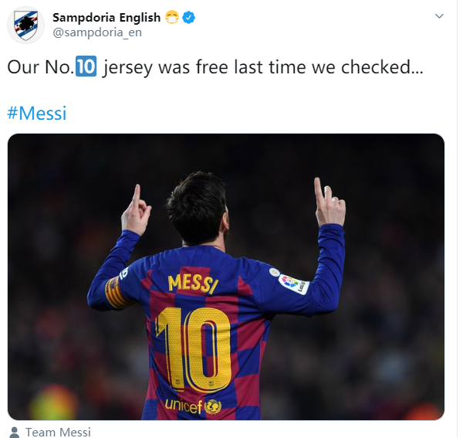Click the player's dark hair in photo
Image resolution: width=466 pixels, height=438 pixels.
coord(197,205)
